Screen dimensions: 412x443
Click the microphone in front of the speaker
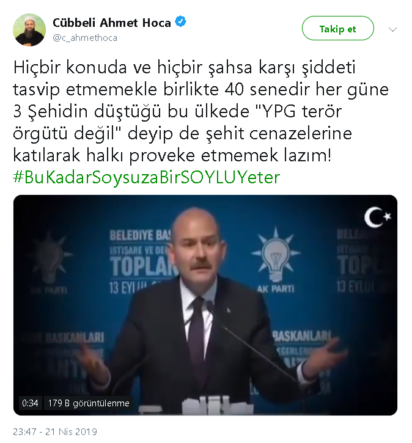(x=210, y=306)
